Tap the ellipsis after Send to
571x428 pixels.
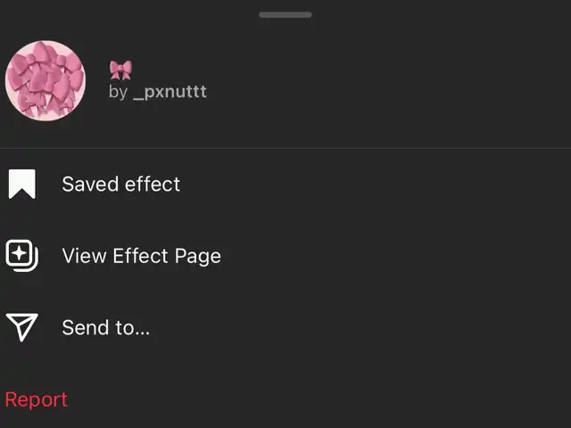(143, 333)
